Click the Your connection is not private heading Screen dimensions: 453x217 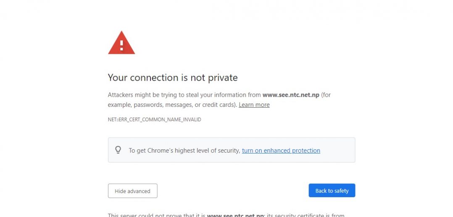coord(173,77)
